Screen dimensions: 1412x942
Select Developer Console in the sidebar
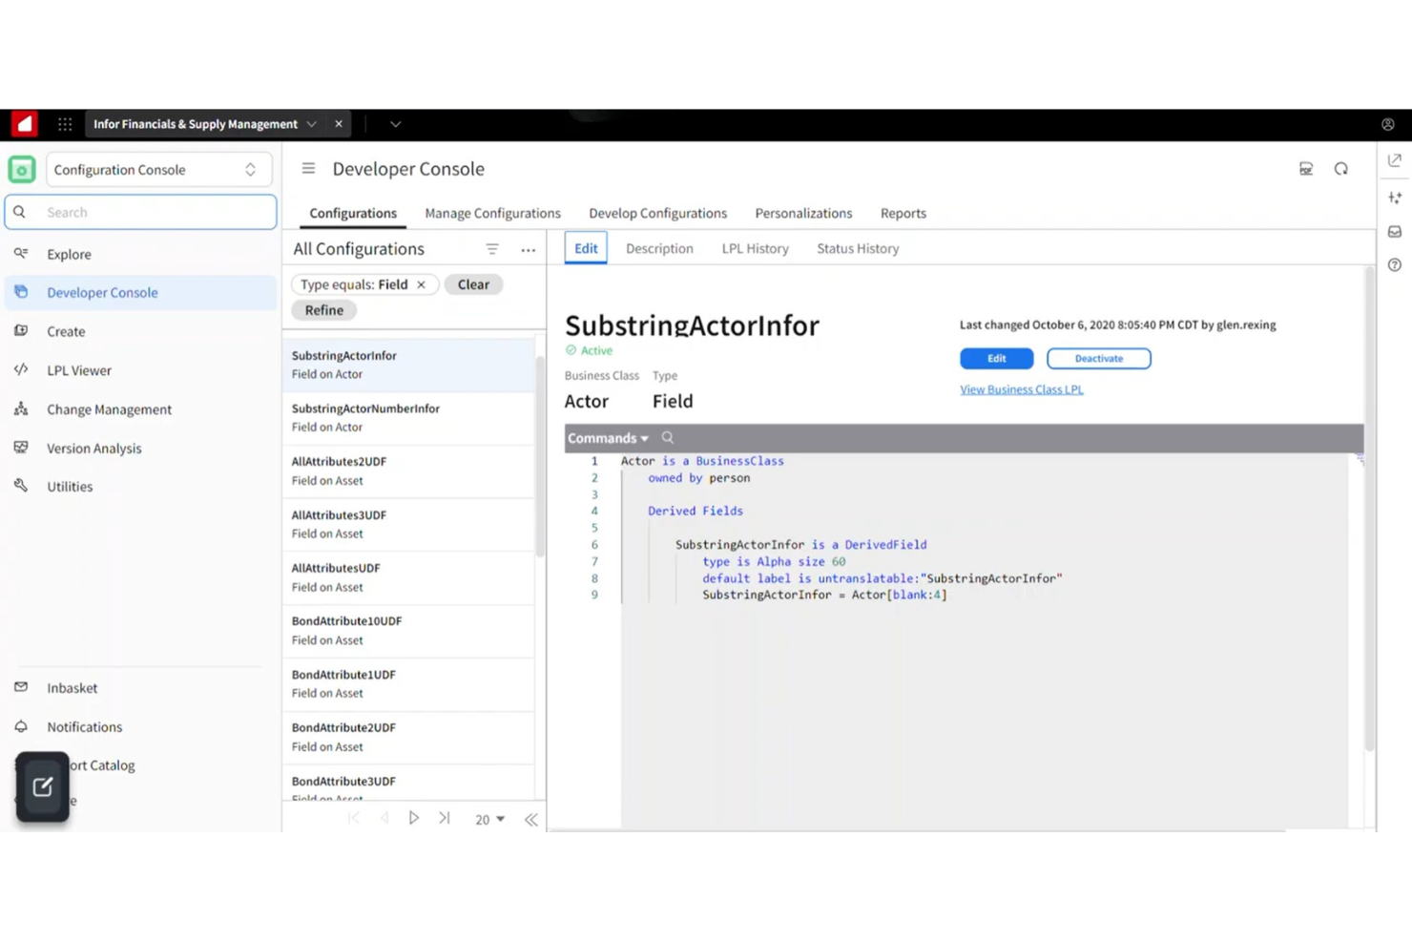click(140, 293)
